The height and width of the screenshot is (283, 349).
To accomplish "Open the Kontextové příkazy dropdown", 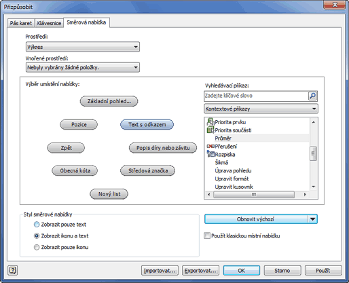I will (261, 109).
